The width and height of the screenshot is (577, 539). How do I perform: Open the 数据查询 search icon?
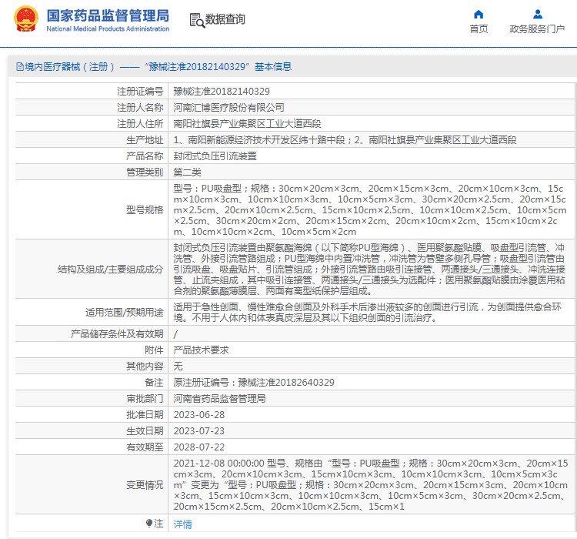click(x=197, y=20)
